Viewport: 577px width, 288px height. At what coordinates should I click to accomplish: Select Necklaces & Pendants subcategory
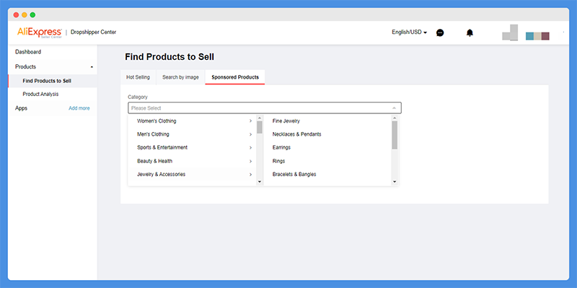click(x=296, y=134)
